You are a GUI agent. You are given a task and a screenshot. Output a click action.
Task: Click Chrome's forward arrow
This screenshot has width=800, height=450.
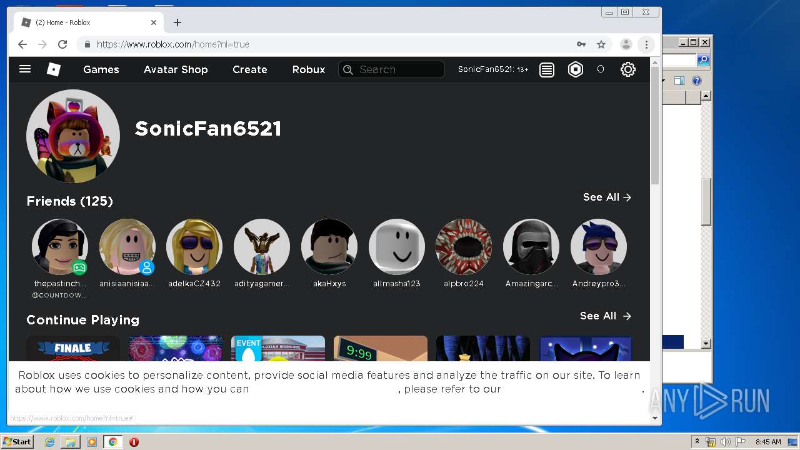(42, 44)
